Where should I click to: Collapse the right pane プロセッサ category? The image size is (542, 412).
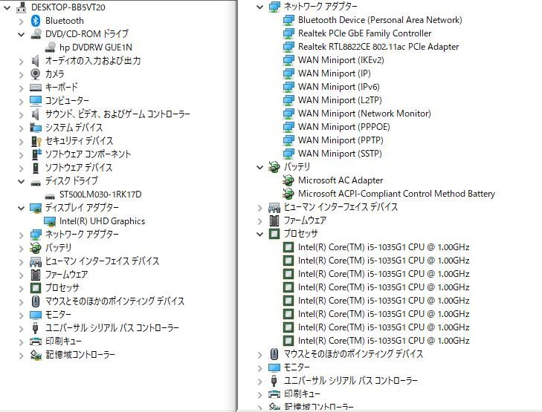click(260, 234)
